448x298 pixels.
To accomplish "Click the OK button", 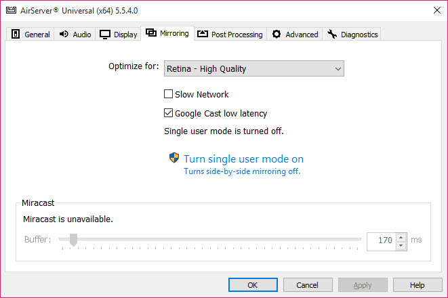I will pos(253,285).
